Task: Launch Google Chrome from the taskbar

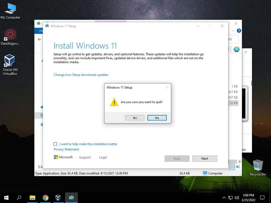Action: [45, 198]
